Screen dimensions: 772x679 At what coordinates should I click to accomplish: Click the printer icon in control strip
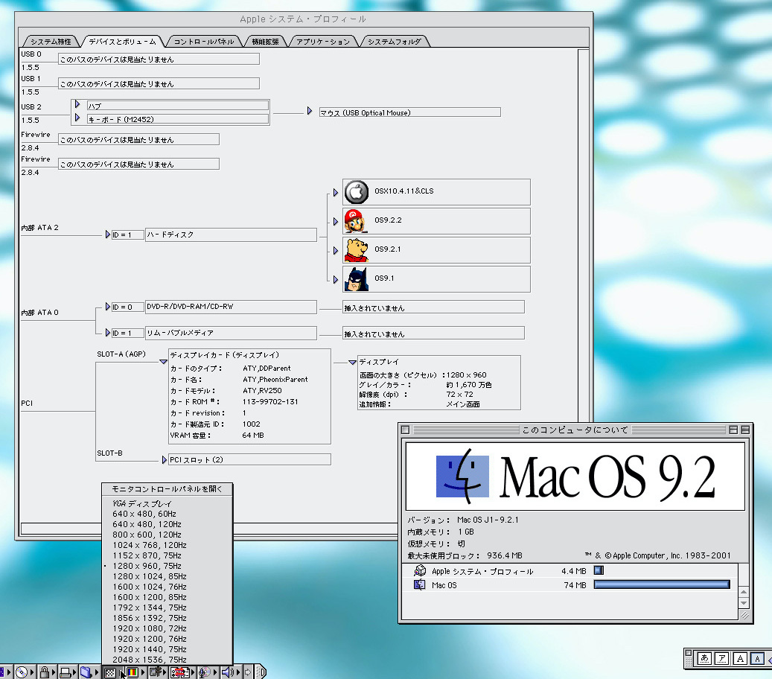click(66, 672)
